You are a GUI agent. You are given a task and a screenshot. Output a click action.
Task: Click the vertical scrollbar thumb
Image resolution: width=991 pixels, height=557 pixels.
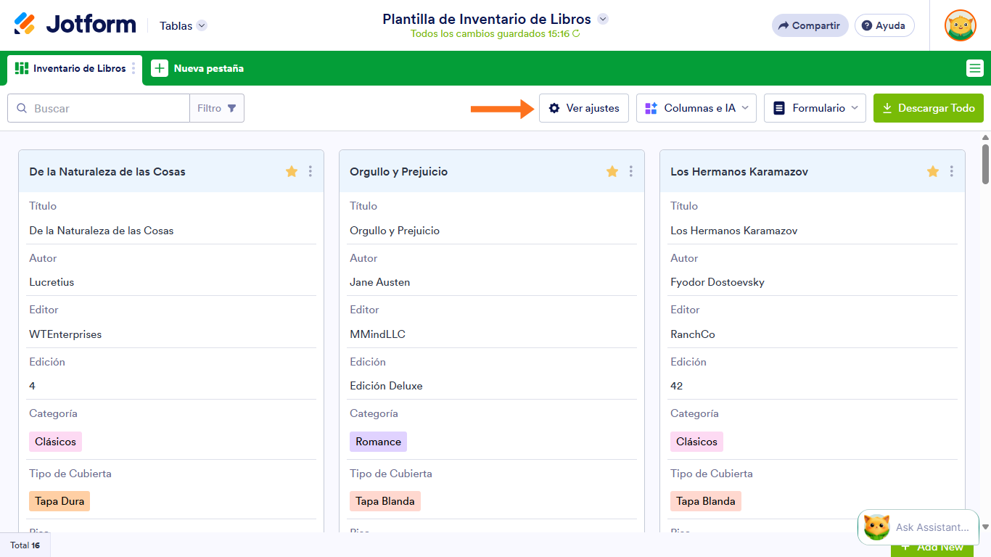tap(985, 164)
